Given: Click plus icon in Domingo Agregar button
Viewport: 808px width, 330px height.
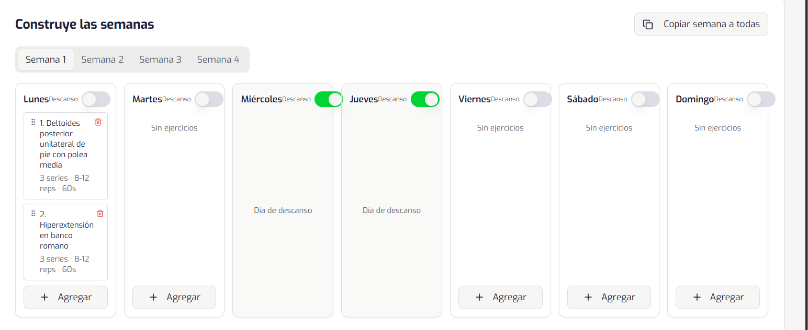Looking at the screenshot, I should (697, 297).
